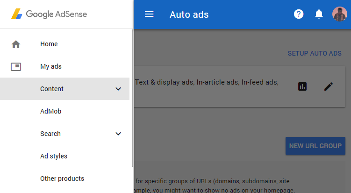This screenshot has width=351, height=193.
Task: Toggle the hamburger menu icon
Action: click(149, 14)
